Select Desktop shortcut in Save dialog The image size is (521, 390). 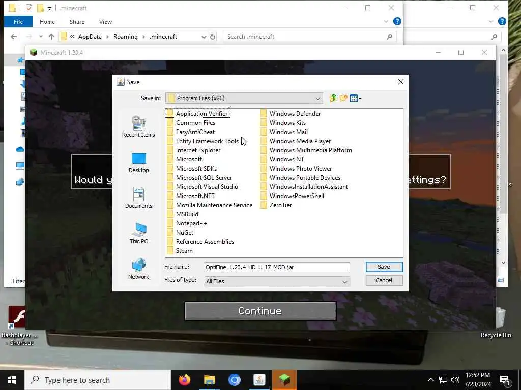pos(138,163)
